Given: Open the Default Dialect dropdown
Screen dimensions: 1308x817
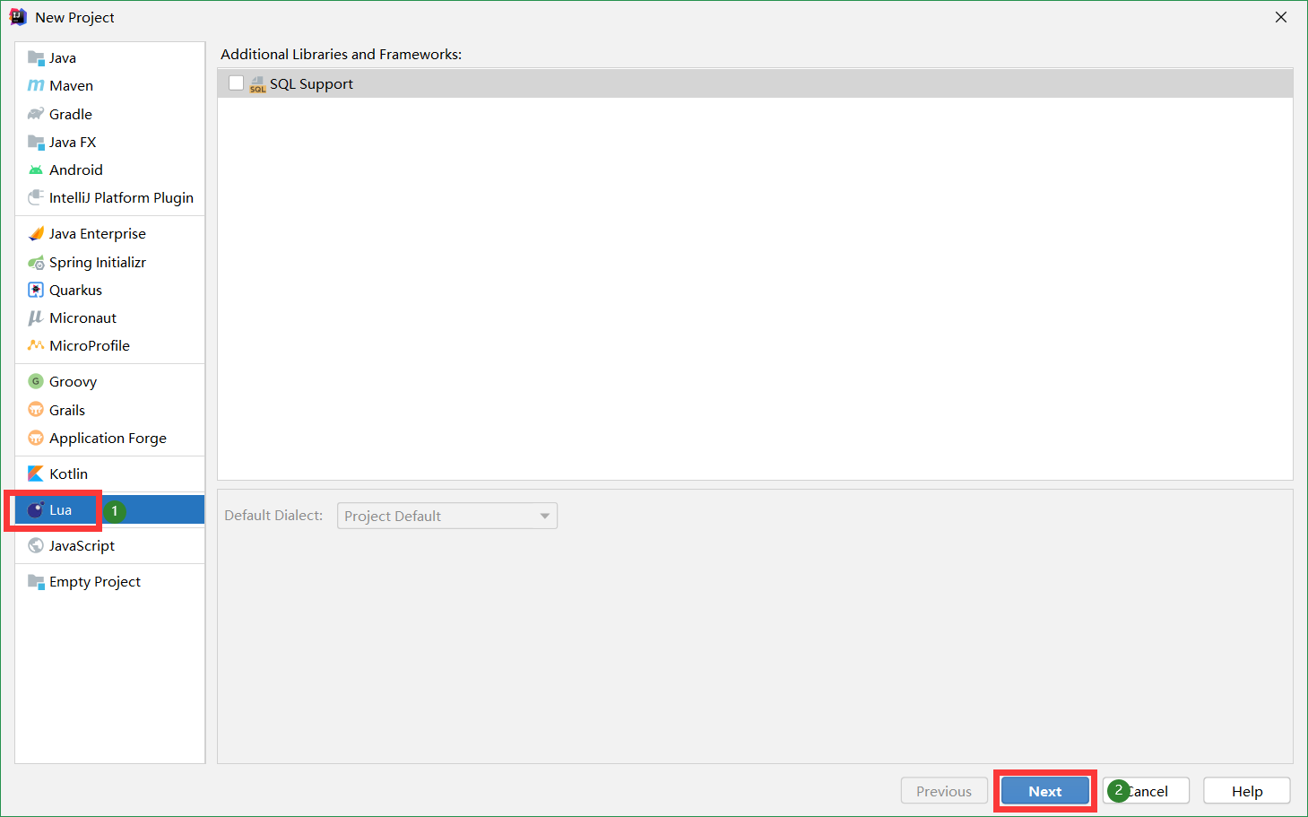Looking at the screenshot, I should 446,516.
